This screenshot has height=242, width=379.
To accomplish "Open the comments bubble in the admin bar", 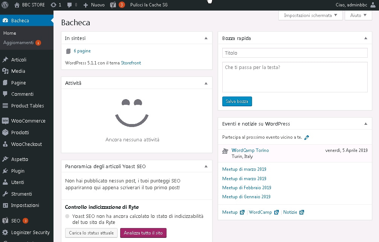I will 69,5.
